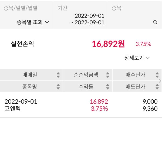This screenshot has width=162, height=162.
Task: Click the search magnifier icon
Action: click(x=155, y=22)
